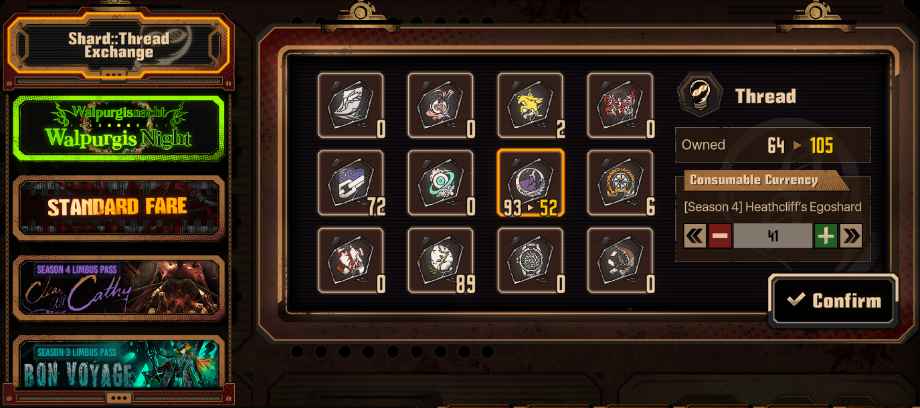Select the egoshard crate showing 89

(x=440, y=260)
